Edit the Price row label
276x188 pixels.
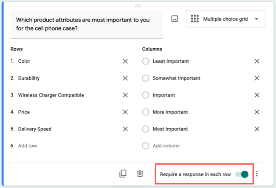tap(24, 112)
